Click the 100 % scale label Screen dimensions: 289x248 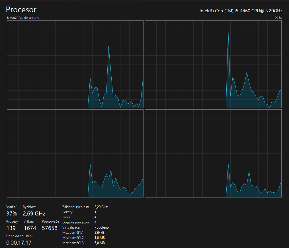point(277,18)
